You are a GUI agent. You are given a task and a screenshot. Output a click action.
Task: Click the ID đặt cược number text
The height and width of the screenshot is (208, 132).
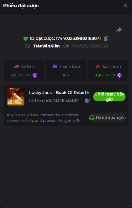coord(78,38)
